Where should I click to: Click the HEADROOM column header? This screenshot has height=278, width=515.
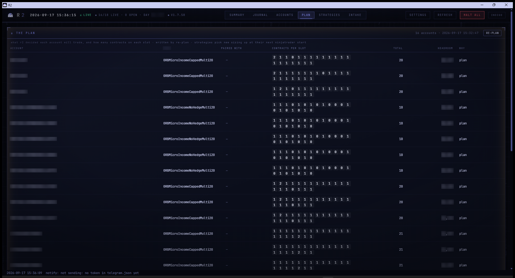point(445,48)
